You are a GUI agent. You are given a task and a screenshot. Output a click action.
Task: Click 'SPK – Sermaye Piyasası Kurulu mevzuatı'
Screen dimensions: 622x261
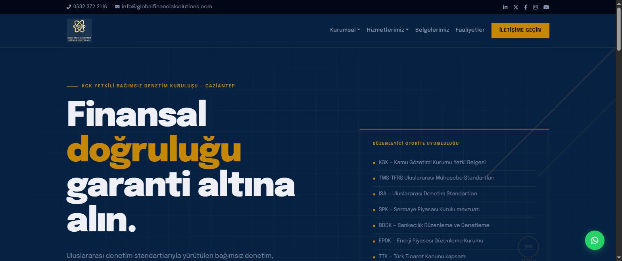[429, 210]
